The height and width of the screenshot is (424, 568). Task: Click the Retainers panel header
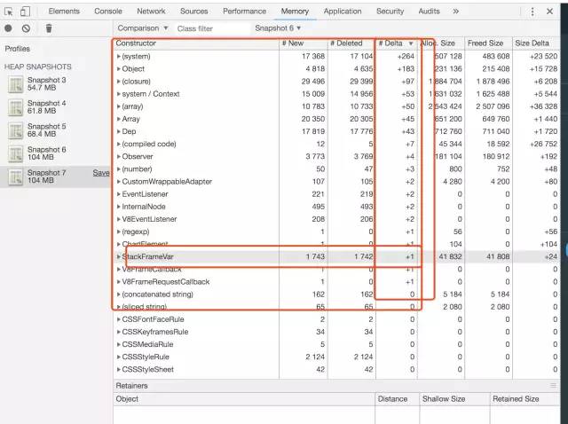[336, 386]
